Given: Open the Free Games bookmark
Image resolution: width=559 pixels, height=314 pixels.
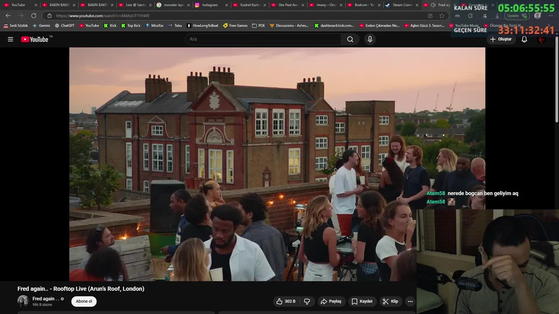Looking at the screenshot, I should [x=235, y=26].
